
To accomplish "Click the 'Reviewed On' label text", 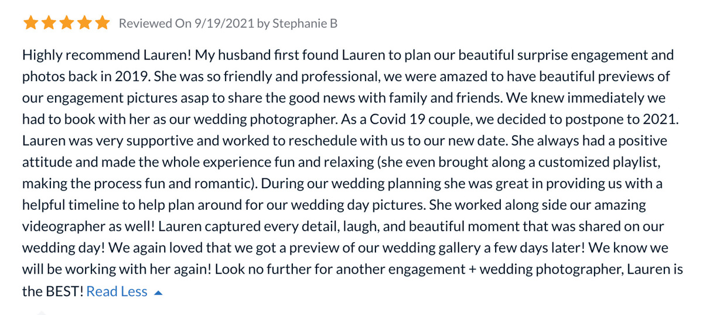I will coord(155,23).
